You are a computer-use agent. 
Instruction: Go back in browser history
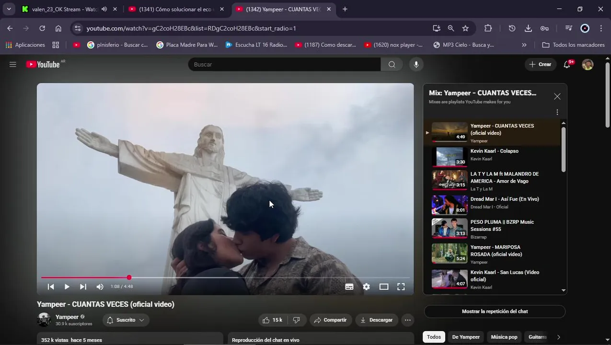(10, 28)
